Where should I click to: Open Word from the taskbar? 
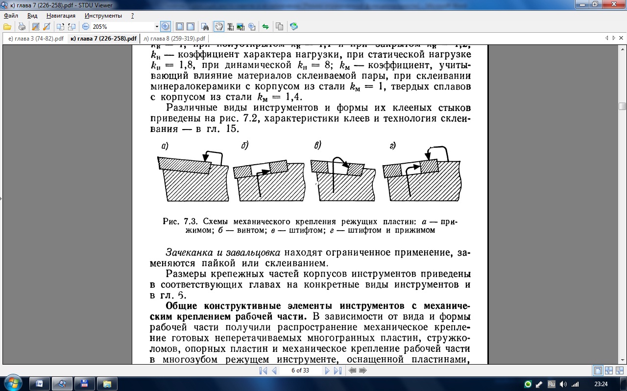coord(40,384)
